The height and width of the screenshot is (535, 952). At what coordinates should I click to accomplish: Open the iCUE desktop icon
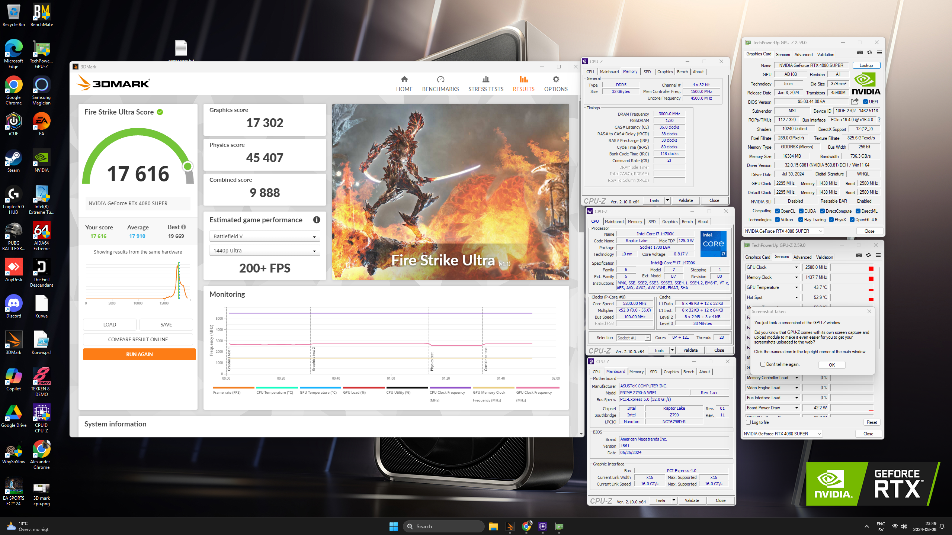click(13, 125)
